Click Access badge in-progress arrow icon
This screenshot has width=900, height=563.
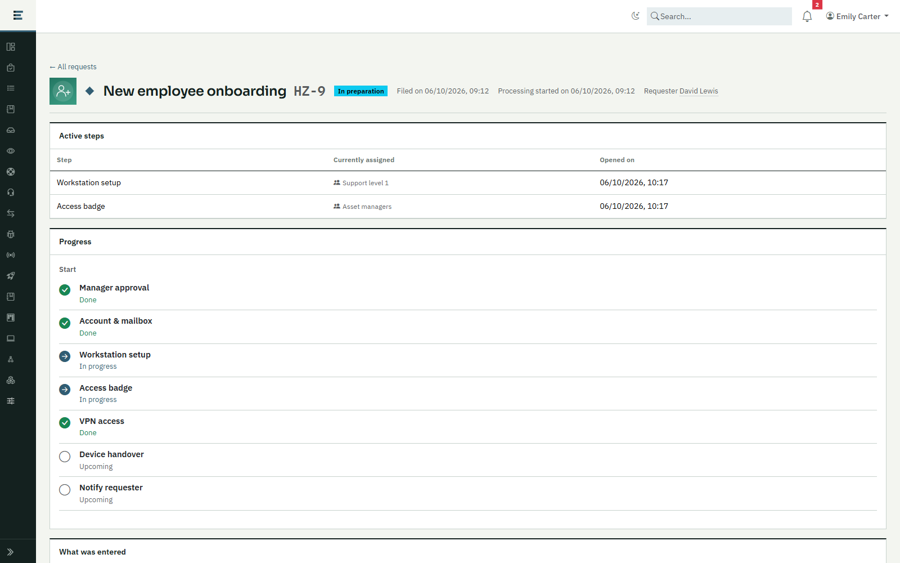point(65,390)
